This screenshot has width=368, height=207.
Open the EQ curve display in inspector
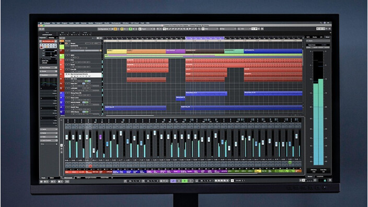[x=49, y=83]
